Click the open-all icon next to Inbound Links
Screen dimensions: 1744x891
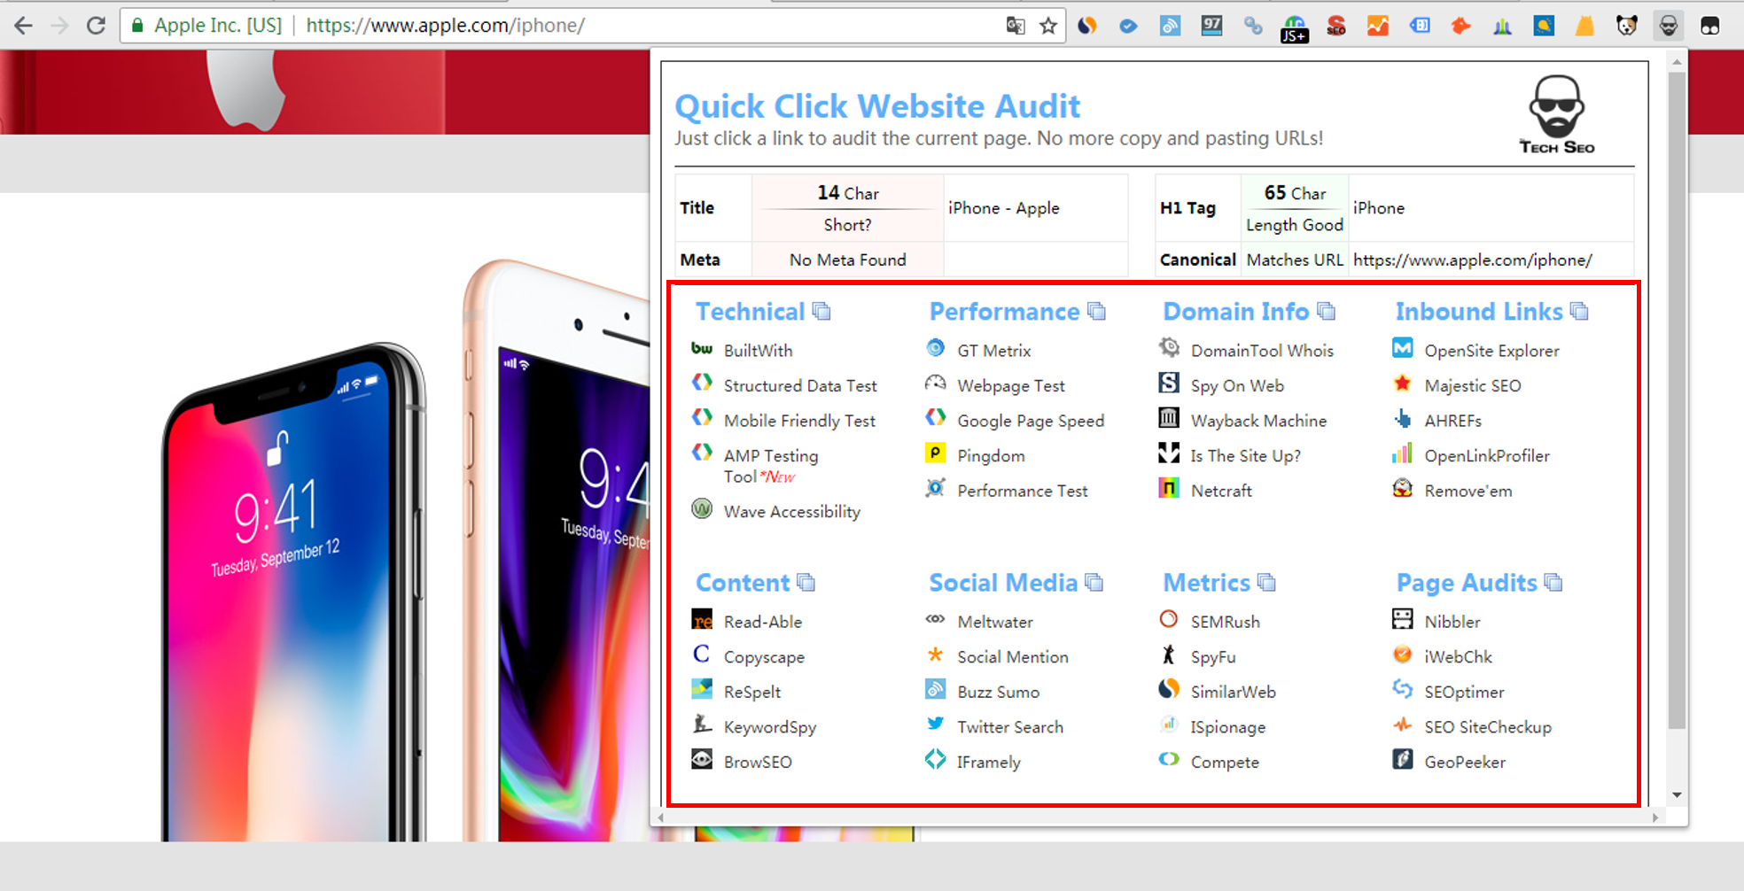(1579, 312)
